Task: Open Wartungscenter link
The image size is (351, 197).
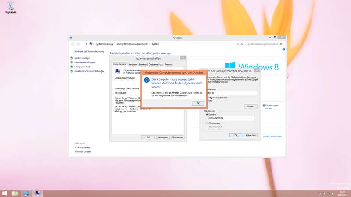Action: point(82,148)
